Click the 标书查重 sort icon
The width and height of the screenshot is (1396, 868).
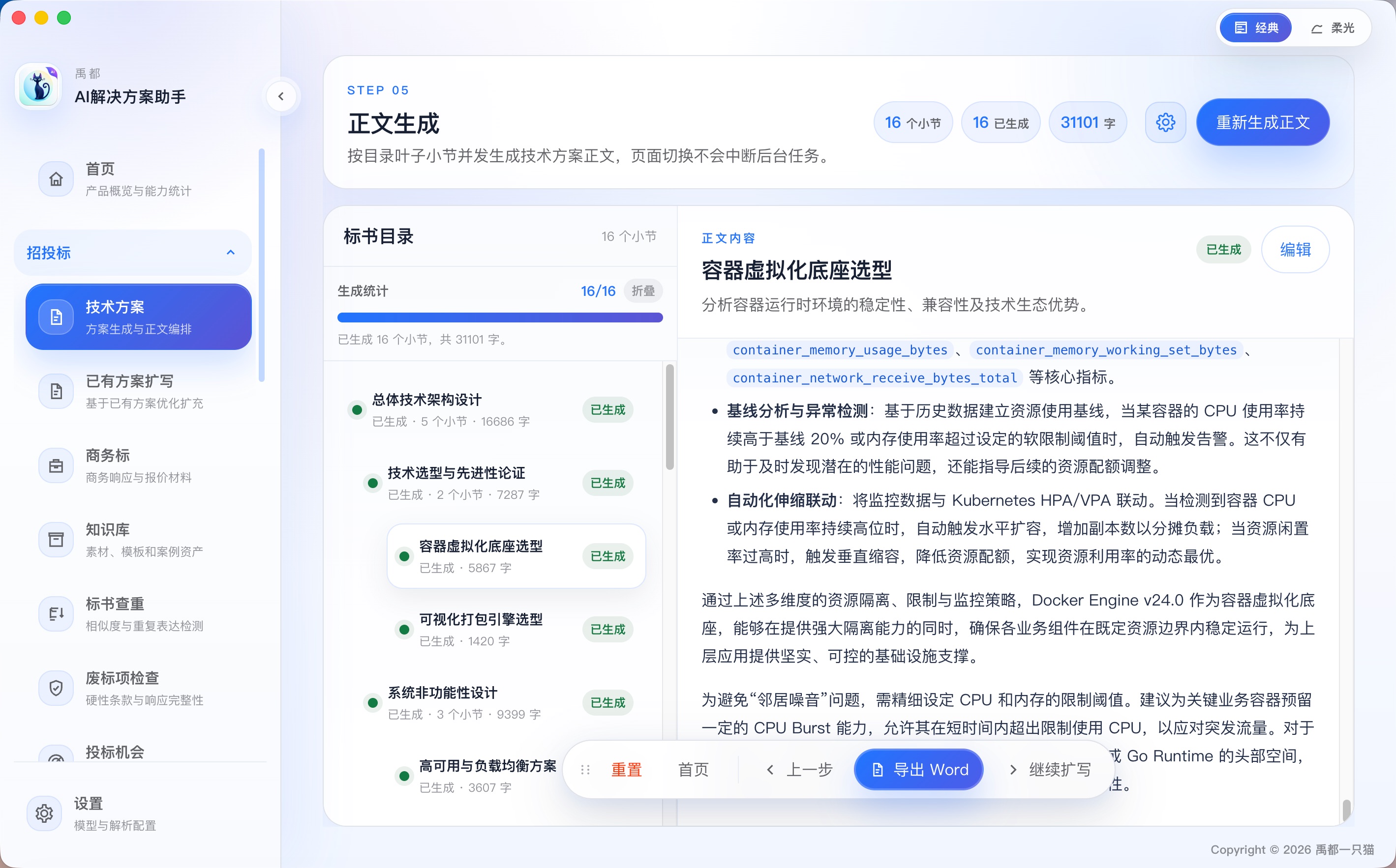pos(56,614)
